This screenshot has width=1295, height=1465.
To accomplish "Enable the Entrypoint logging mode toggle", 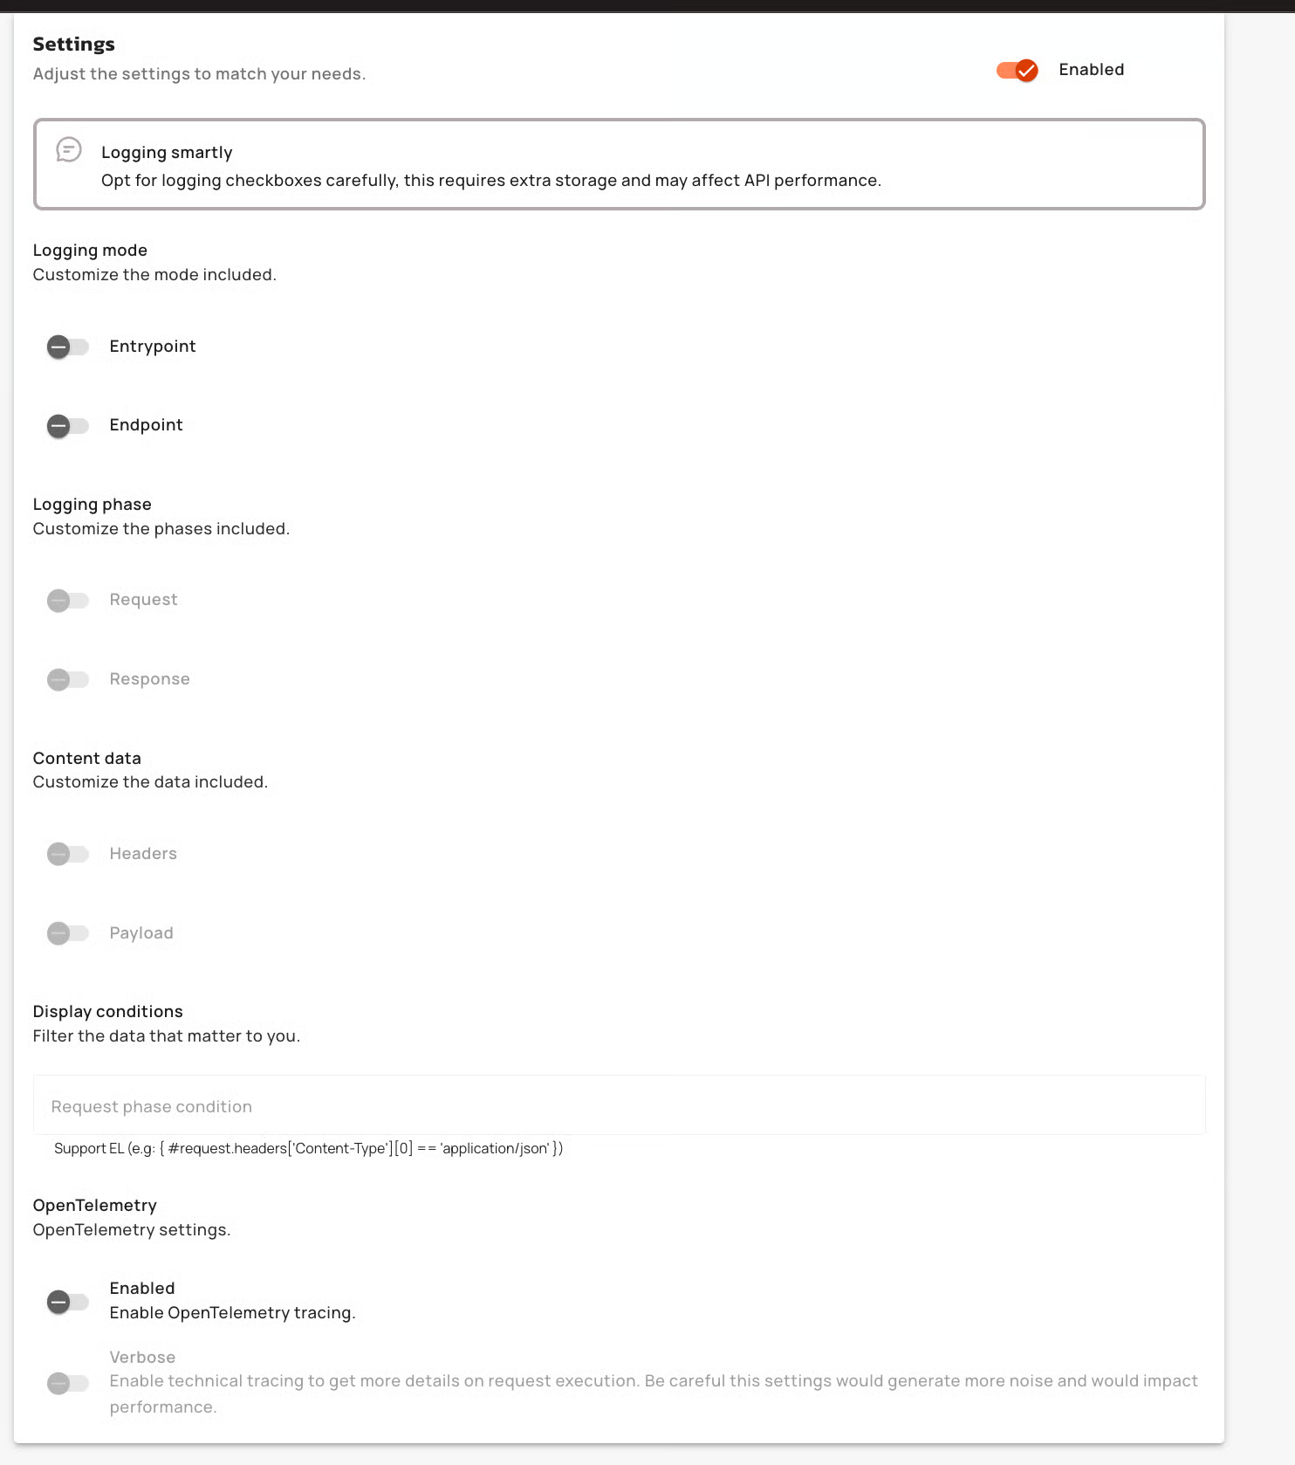I will pyautogui.click(x=68, y=347).
